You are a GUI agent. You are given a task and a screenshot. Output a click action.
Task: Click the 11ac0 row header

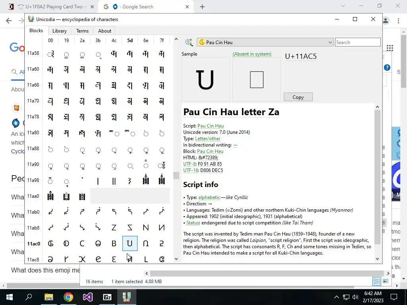pos(34,243)
